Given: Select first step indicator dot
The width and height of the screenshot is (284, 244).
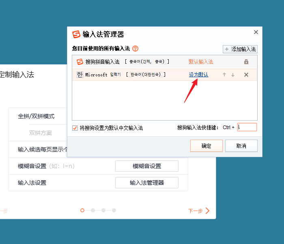Looking at the screenshot, I should (82, 210).
